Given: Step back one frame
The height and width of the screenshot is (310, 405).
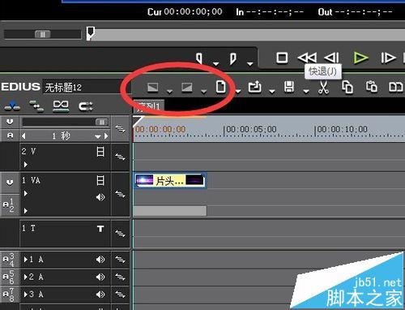Looking at the screenshot, I should pos(331,58).
